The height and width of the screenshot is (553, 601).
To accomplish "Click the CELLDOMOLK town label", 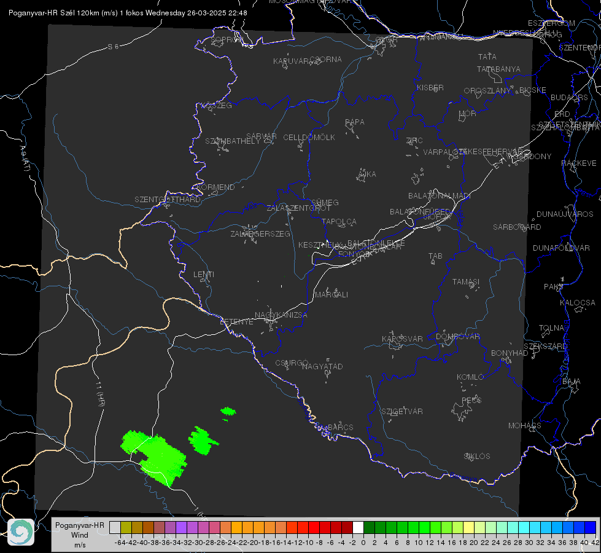I will [x=309, y=138].
